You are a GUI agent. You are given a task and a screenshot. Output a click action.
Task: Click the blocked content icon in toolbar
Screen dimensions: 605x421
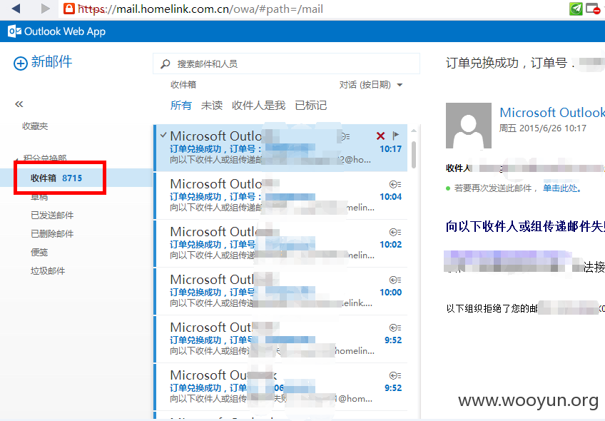coord(593,9)
